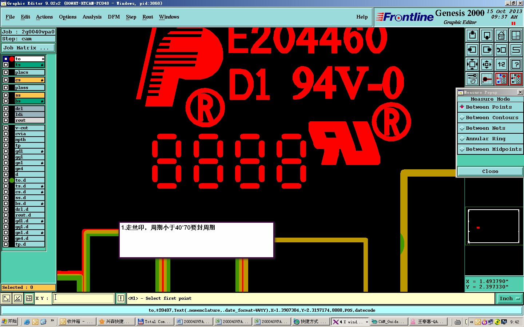Viewport: 524px width, 327px height.
Task: Click the red pause indicator under the clock
Action: coord(513,23)
